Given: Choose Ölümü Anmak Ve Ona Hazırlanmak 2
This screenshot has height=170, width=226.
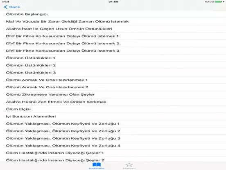Looking at the screenshot, I should (x=113, y=87).
